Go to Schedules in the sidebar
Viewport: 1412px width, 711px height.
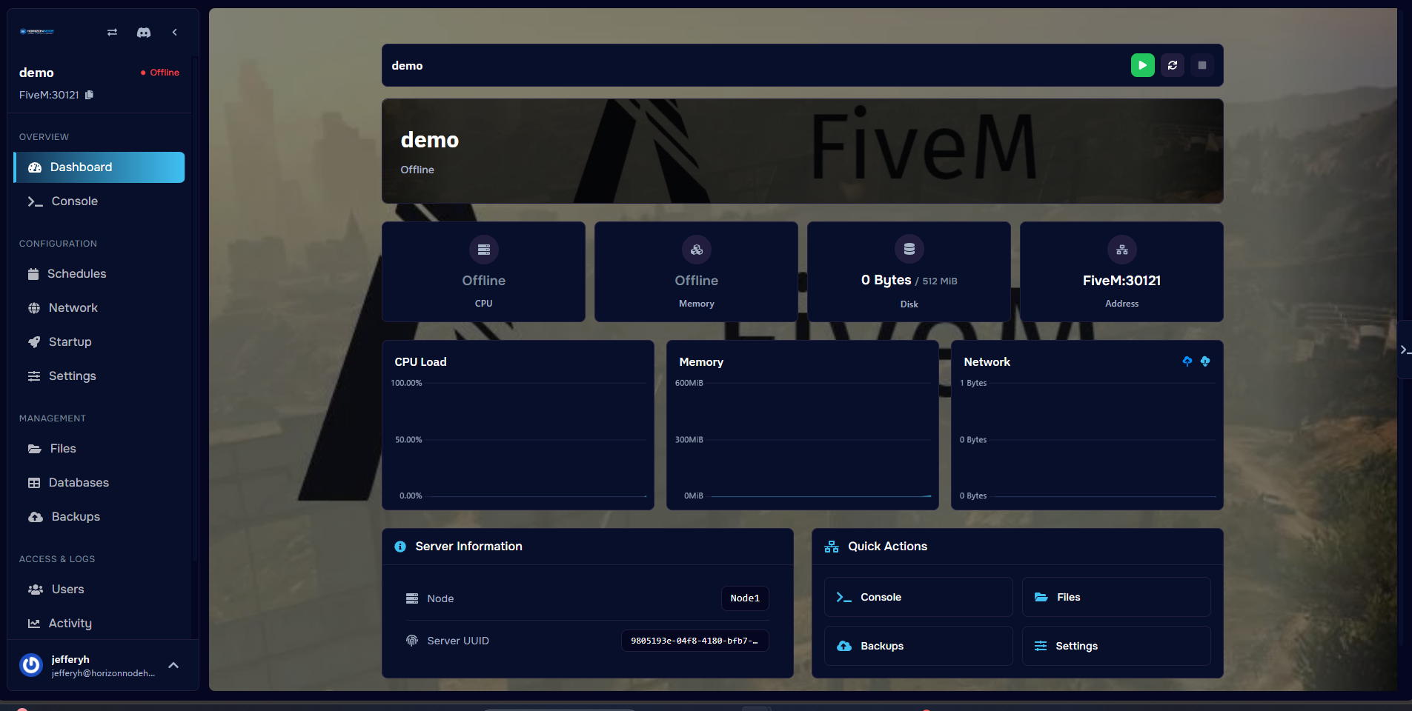[x=99, y=274]
